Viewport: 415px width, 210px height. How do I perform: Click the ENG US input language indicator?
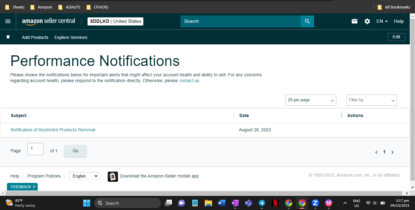point(357,203)
